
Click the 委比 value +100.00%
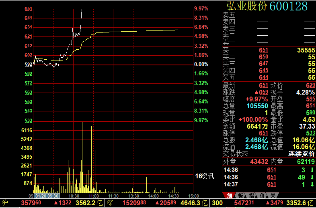(253, 120)
